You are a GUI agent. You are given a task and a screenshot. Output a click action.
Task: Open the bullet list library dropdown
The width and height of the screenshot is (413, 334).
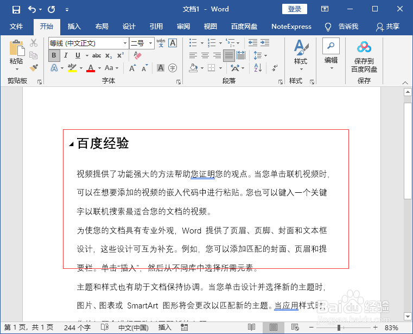click(x=202, y=43)
